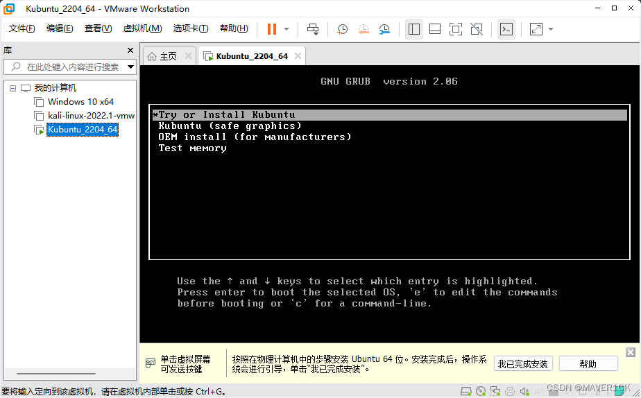Close the Kubuntu_2204_64 tab
The width and height of the screenshot is (641, 398).
pos(298,56)
